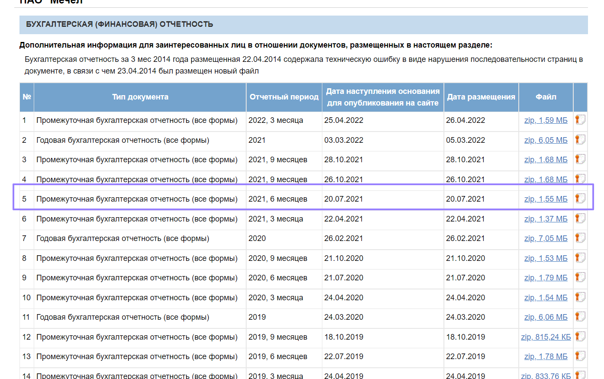Download the zip, 6,06 МБ file

click(546, 317)
